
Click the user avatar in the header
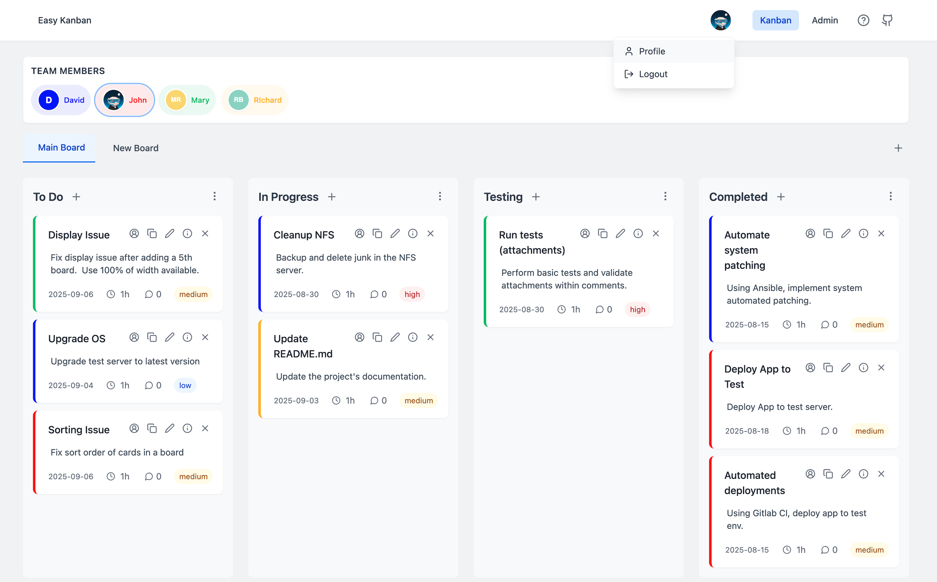[x=720, y=20]
